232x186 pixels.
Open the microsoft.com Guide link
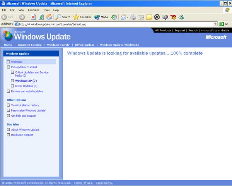215,30
